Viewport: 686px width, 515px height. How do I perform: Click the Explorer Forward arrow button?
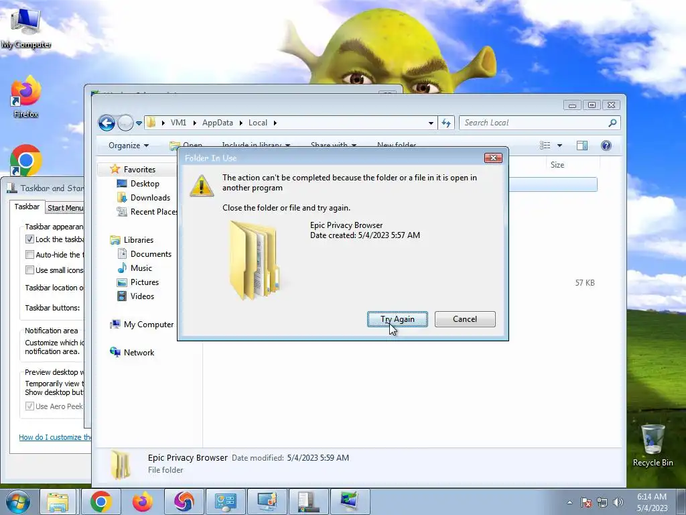(125, 123)
